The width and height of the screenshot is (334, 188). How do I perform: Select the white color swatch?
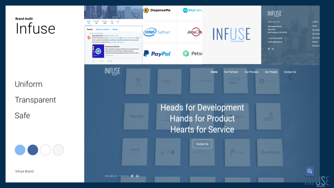click(x=46, y=150)
